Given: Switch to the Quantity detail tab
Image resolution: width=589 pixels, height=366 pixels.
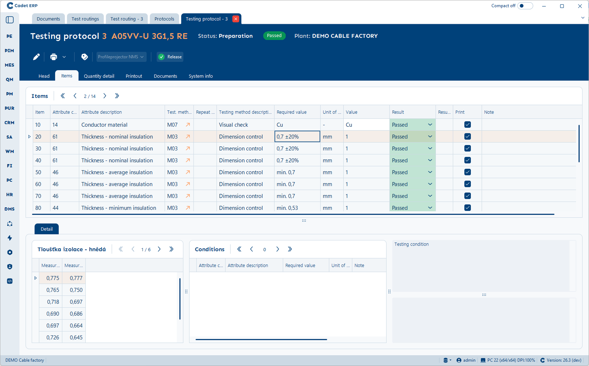Looking at the screenshot, I should click(99, 76).
